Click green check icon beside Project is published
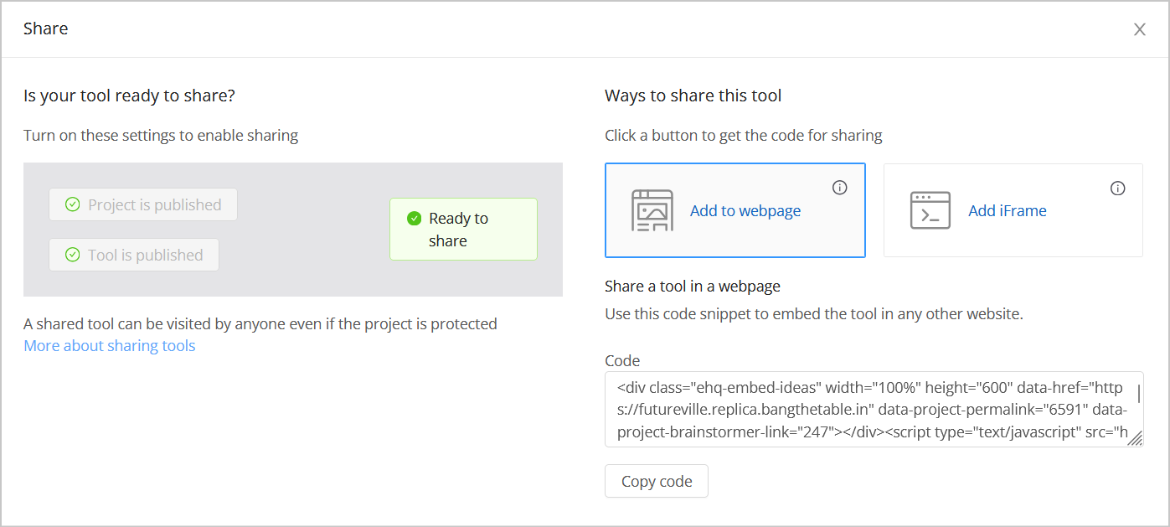 click(73, 204)
